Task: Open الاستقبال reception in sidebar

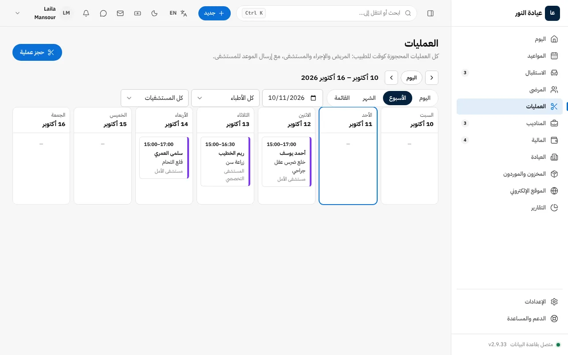Action: 509,73
